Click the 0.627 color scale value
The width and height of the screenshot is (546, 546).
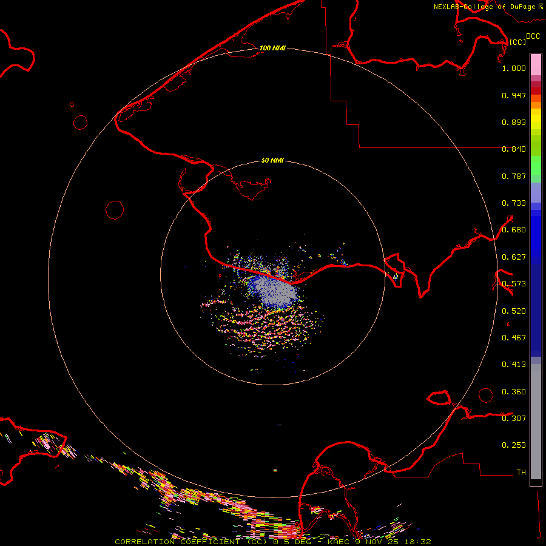tap(514, 257)
